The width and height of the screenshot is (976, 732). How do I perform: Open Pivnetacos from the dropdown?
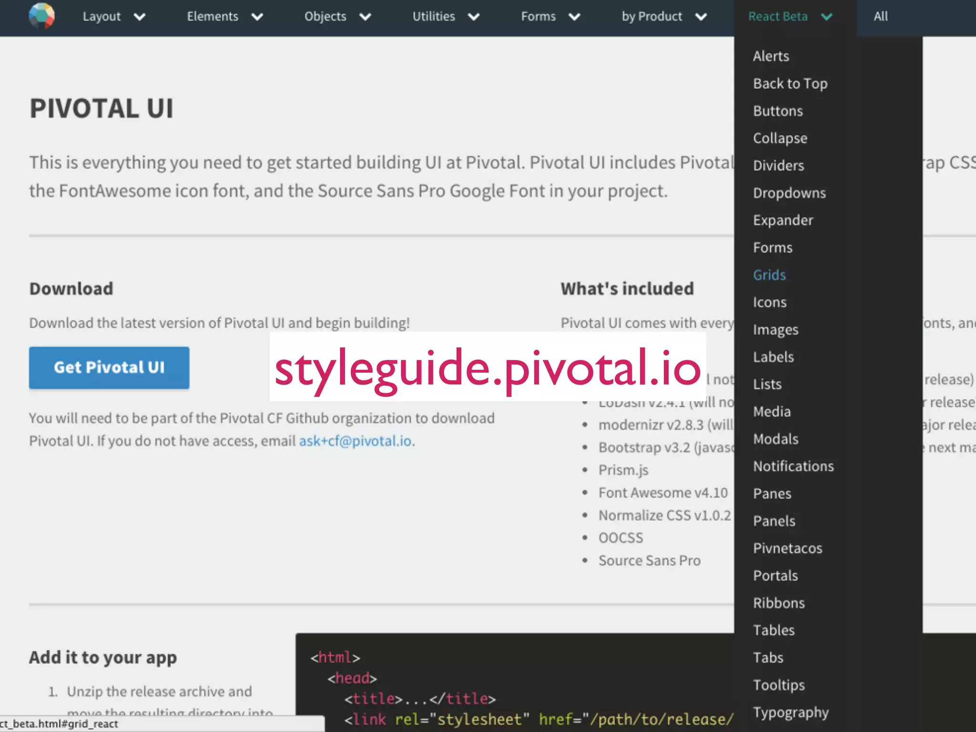coord(787,548)
